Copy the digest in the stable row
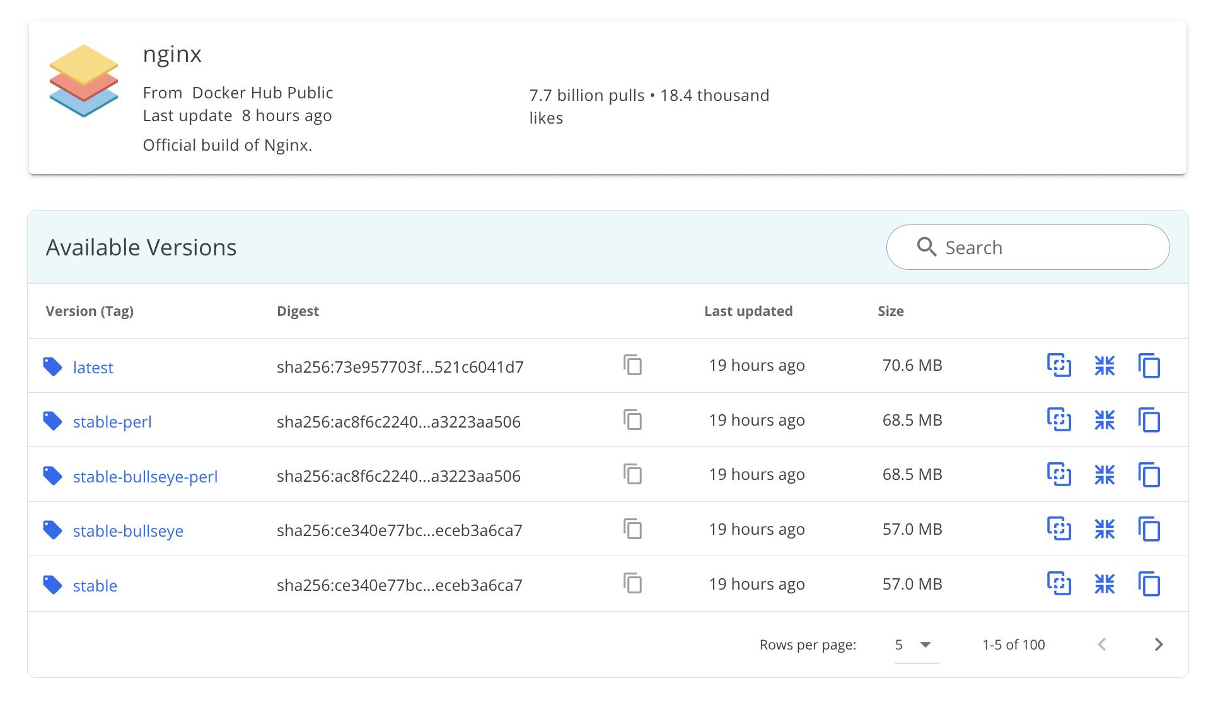The height and width of the screenshot is (705, 1218). point(632,583)
